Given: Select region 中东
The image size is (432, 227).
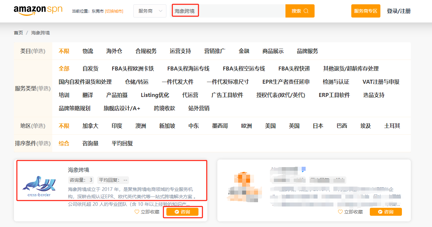Looking at the screenshot, I should pos(194,126).
